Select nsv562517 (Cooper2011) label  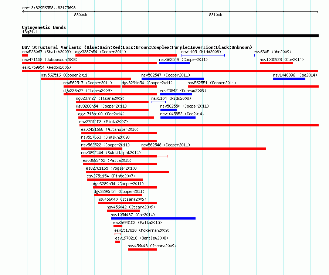point(88,83)
